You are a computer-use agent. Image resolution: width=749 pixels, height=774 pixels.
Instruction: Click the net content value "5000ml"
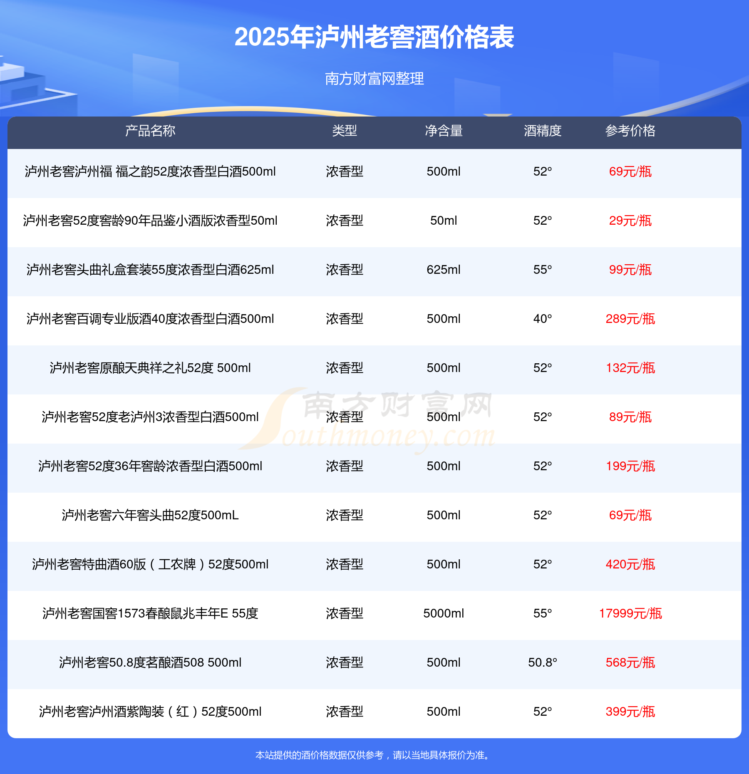[x=444, y=613]
